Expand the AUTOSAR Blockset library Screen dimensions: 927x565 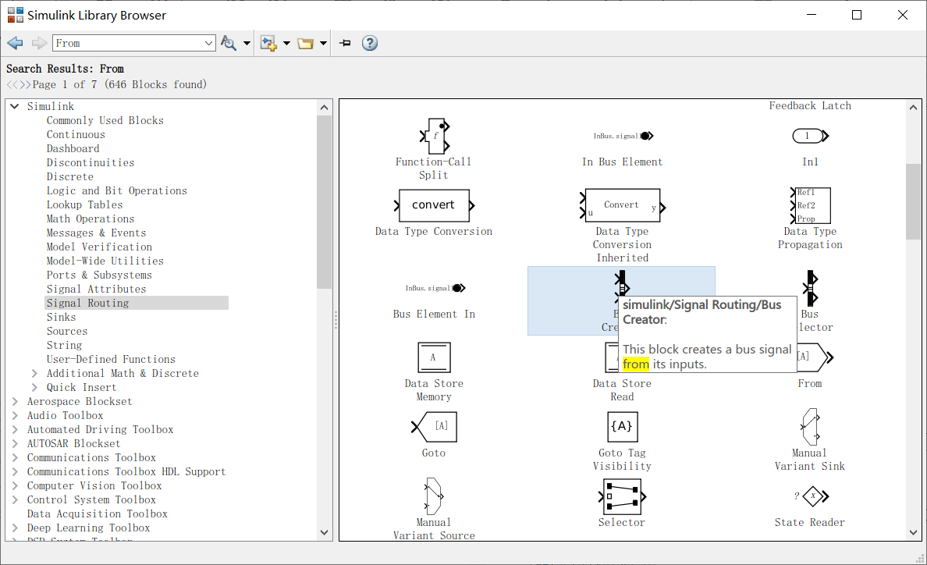click(x=15, y=444)
